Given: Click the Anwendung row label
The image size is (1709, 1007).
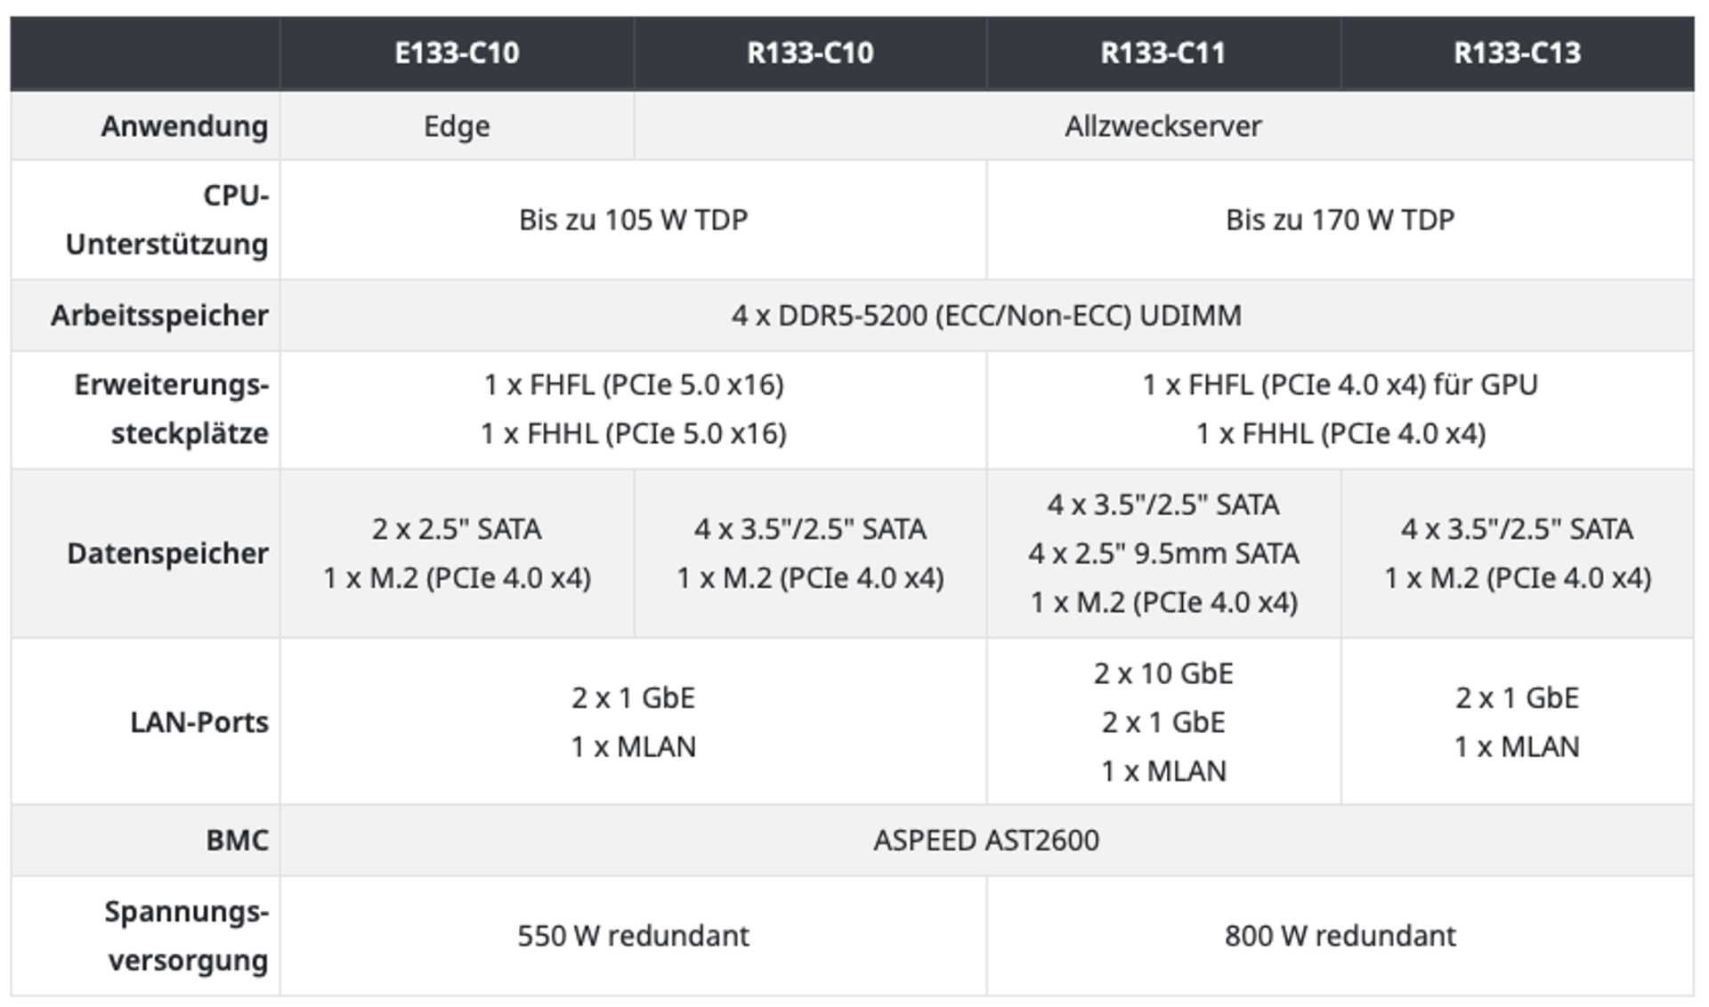Looking at the screenshot, I should [x=184, y=126].
